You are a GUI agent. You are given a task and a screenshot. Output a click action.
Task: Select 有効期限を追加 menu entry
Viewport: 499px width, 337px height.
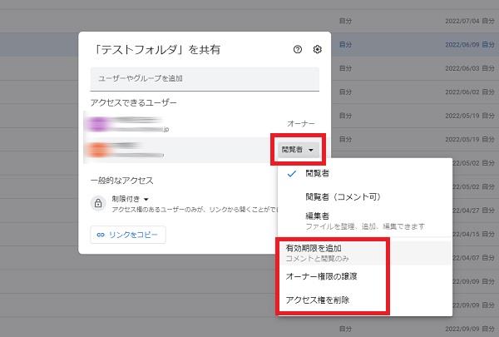(314, 248)
